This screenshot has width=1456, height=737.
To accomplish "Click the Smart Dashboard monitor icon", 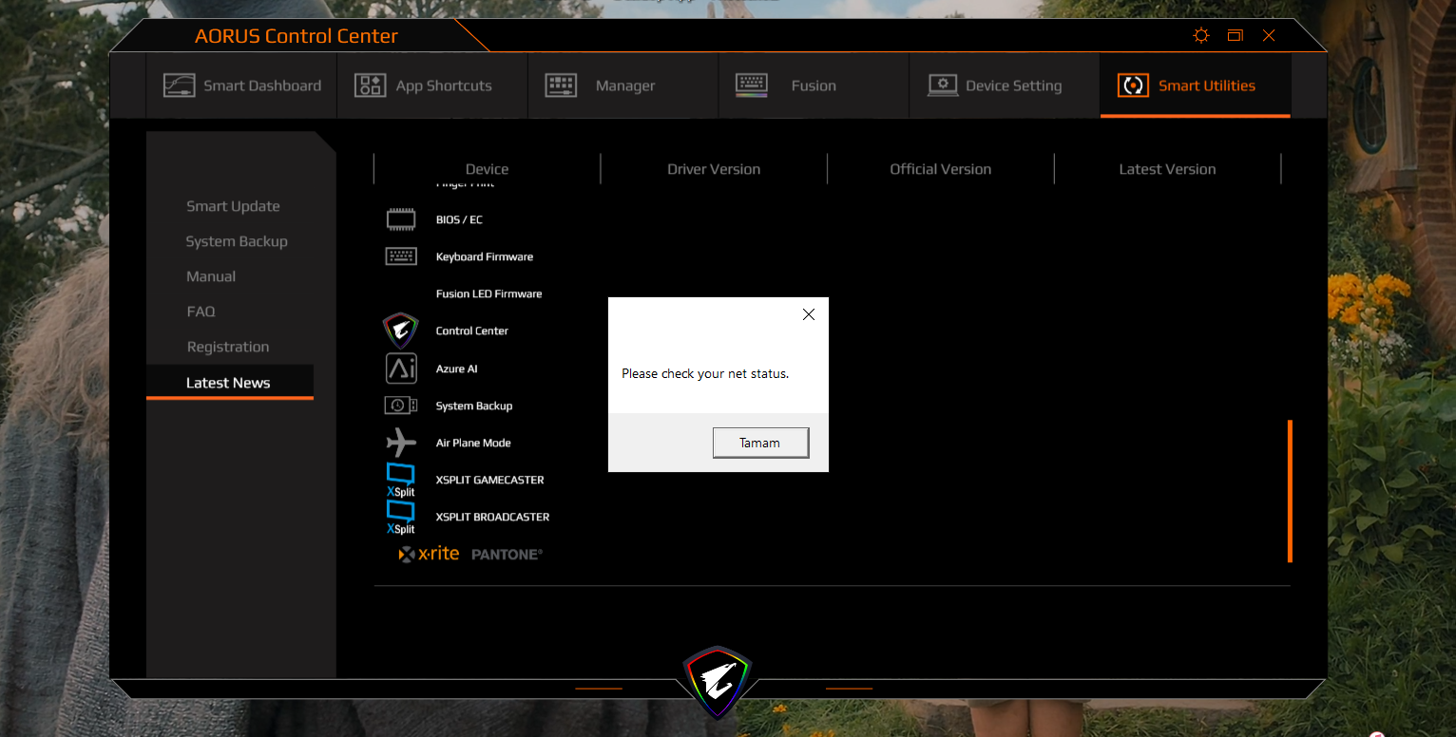I will [179, 85].
